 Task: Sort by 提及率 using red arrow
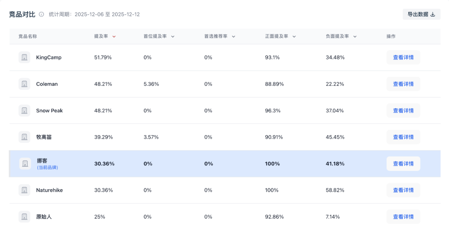click(114, 37)
